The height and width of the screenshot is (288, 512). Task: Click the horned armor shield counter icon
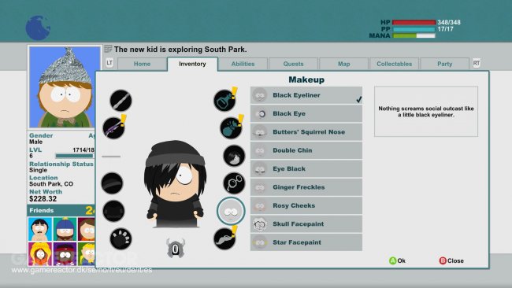[176, 249]
